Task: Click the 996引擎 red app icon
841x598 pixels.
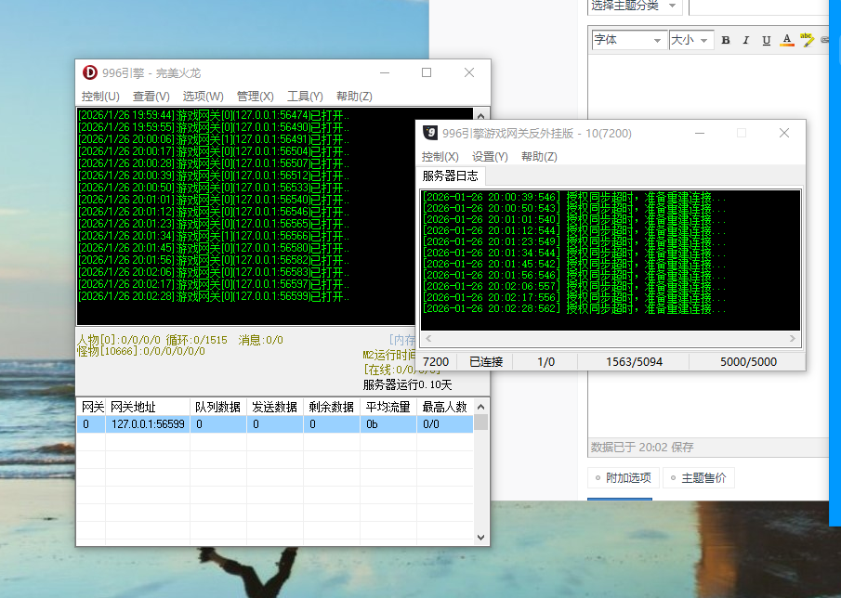Action: click(90, 72)
